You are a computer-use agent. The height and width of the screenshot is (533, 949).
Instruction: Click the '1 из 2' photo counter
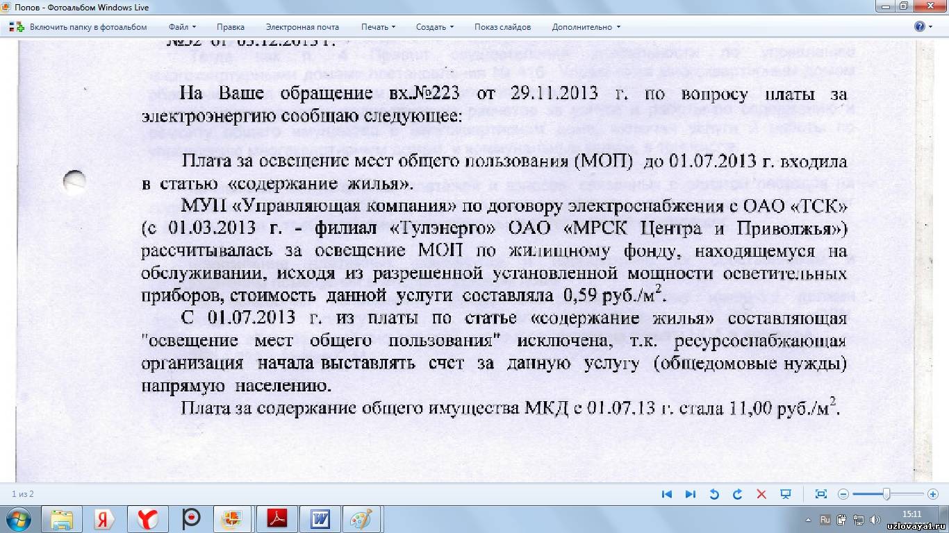coord(23,494)
